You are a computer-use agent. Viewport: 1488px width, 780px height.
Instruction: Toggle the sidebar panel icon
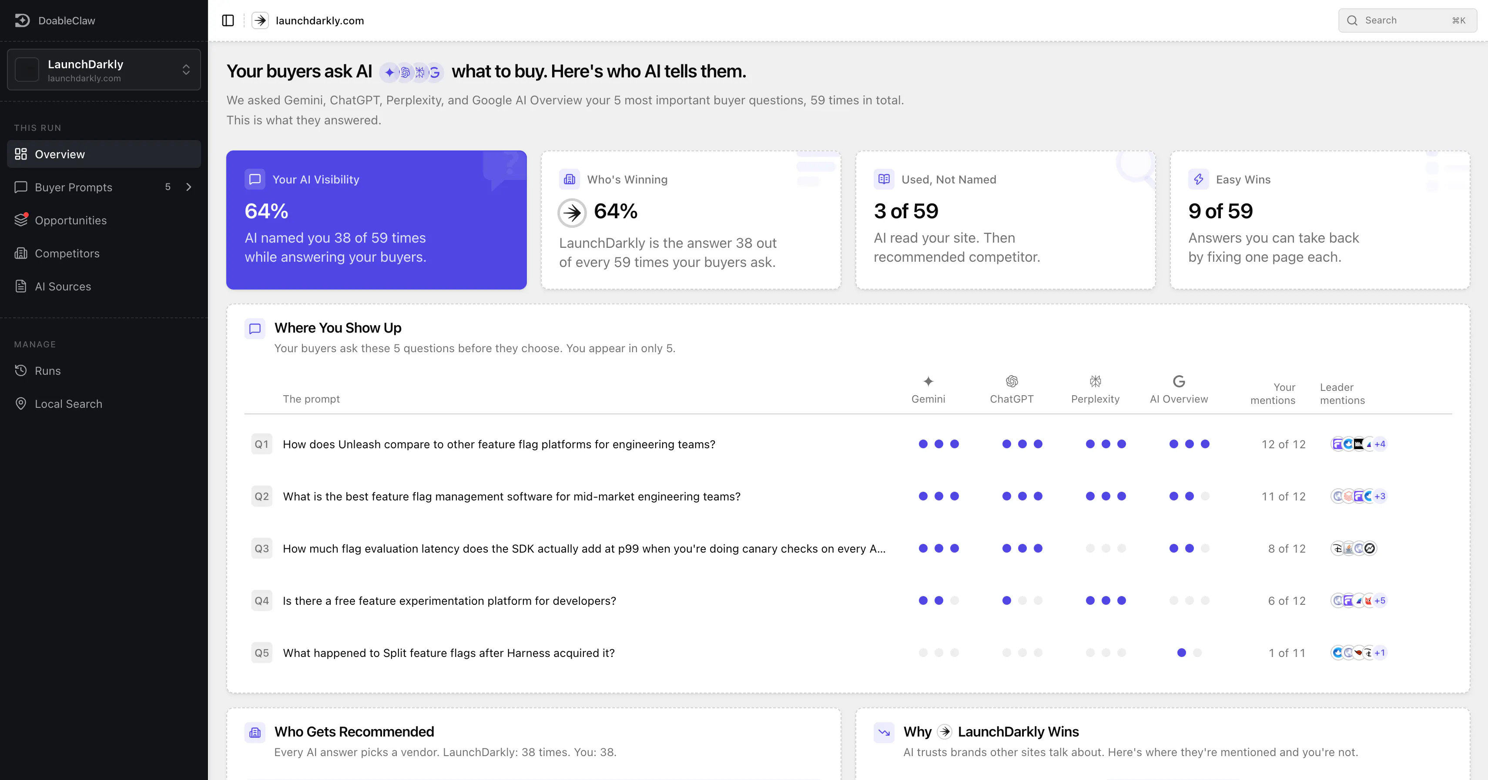[228, 21]
